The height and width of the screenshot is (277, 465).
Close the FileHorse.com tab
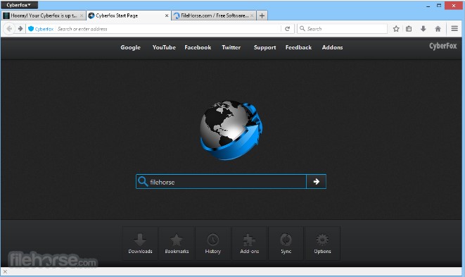point(252,16)
